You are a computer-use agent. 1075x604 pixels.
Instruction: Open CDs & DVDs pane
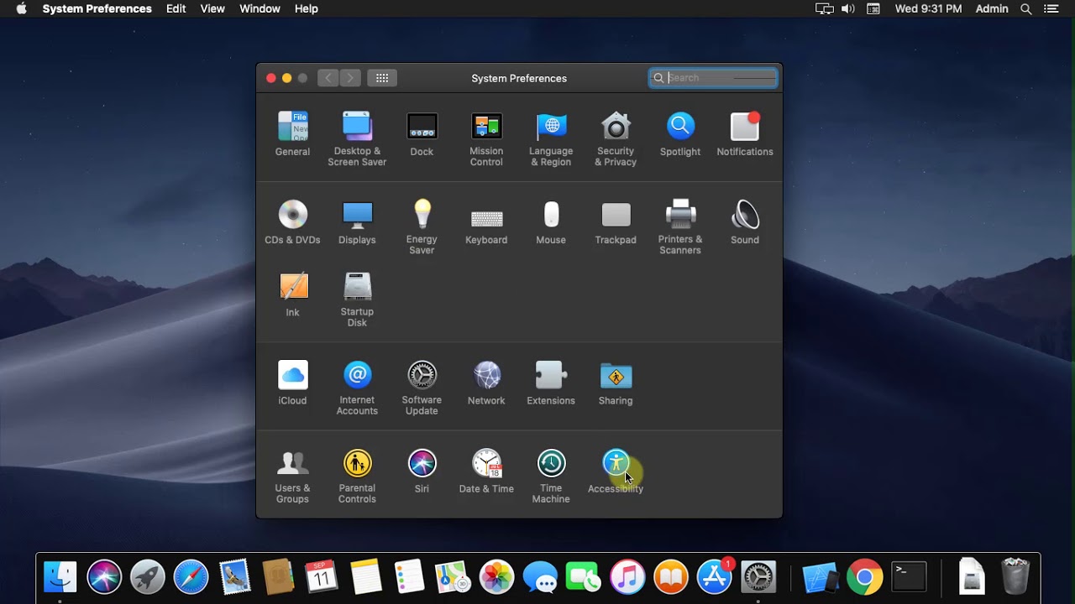[x=292, y=222]
